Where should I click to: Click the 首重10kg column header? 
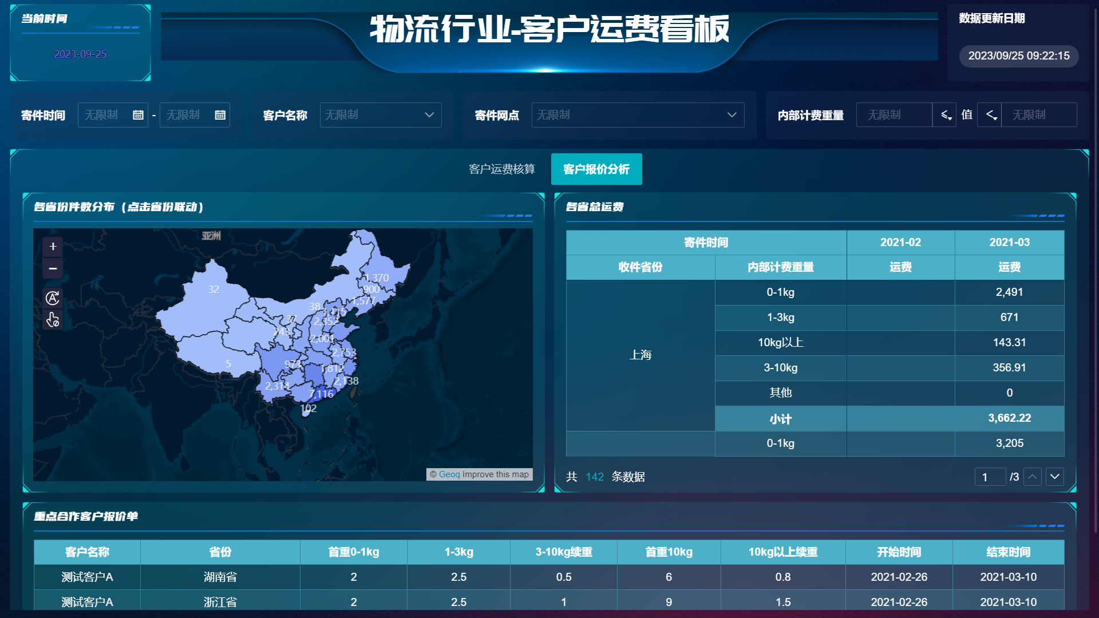point(669,552)
